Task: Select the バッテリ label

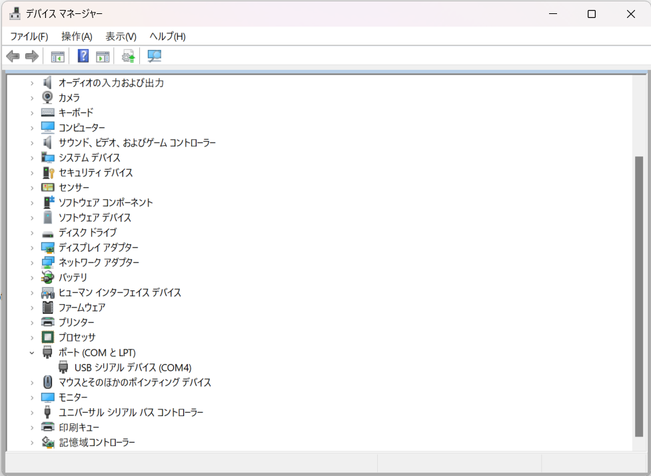Action: tap(73, 278)
